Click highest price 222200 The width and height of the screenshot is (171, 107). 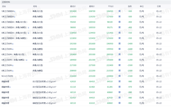point(92,71)
